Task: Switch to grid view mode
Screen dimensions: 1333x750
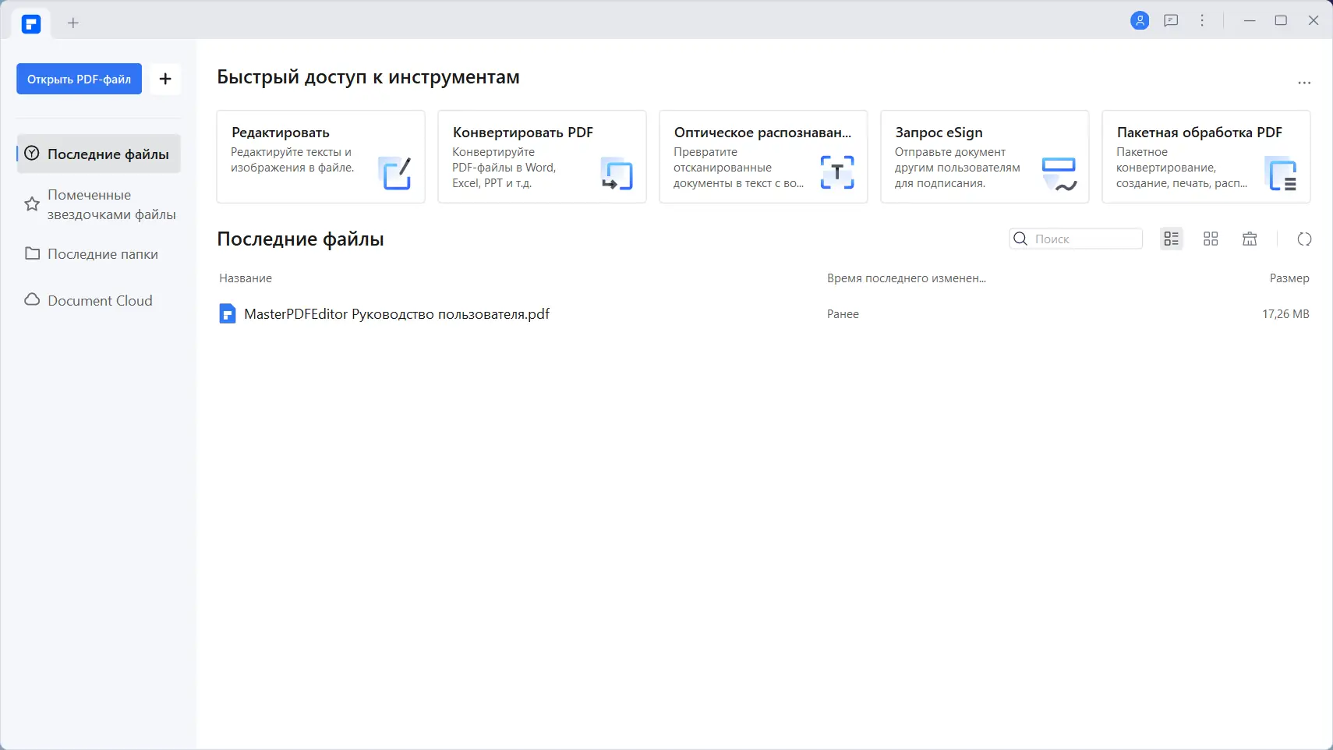Action: point(1210,239)
